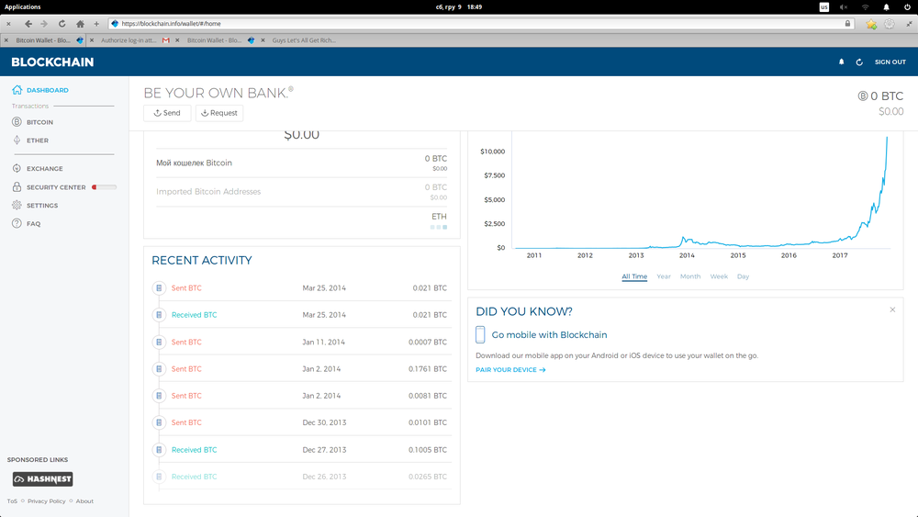
Task: Open the Bitcoin transactions section
Action: (x=39, y=122)
